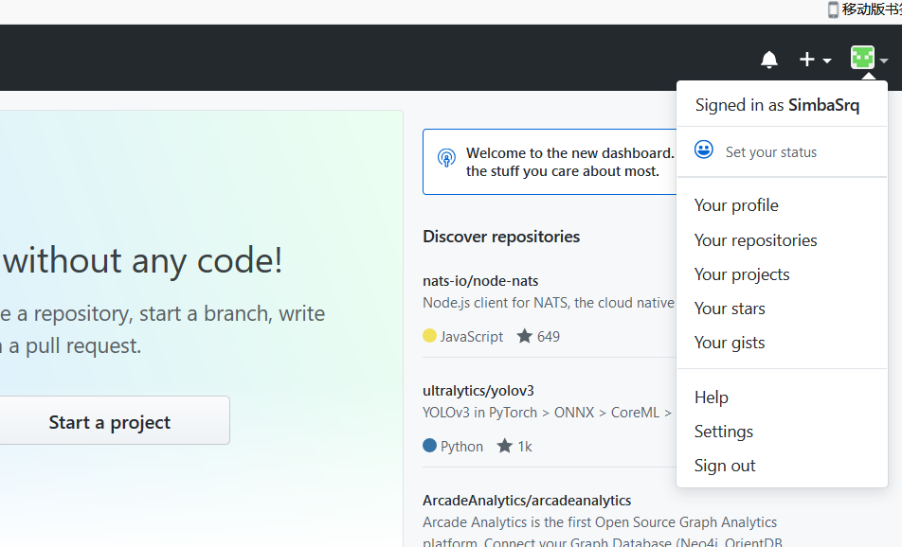Click the new dashboard broadcast icon
The height and width of the screenshot is (547, 902).
(x=447, y=158)
